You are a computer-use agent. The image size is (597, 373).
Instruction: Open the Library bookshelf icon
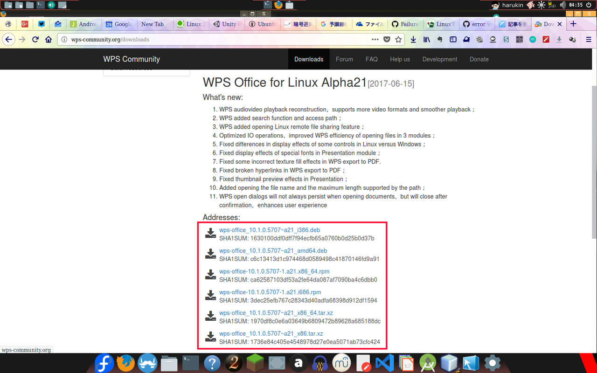coord(426,40)
